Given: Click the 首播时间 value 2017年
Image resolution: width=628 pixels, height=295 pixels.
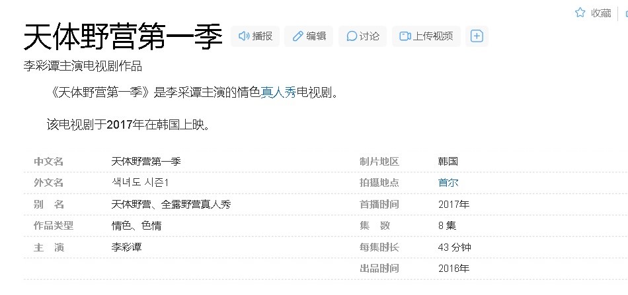Looking at the screenshot, I should pos(453,205).
